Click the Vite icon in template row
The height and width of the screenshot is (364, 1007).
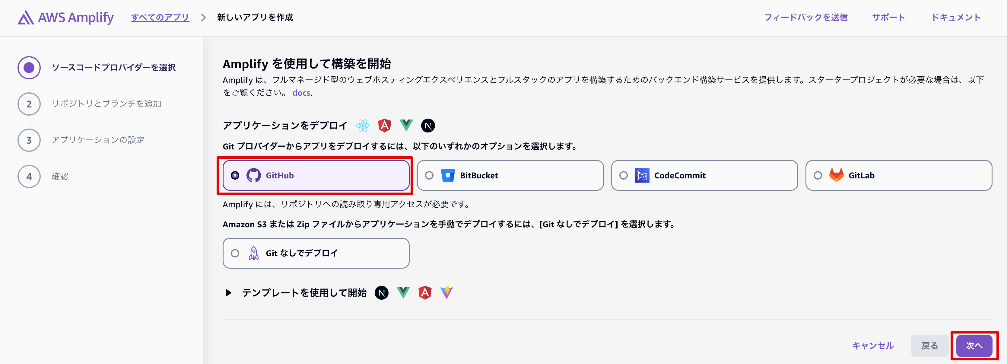click(x=446, y=292)
